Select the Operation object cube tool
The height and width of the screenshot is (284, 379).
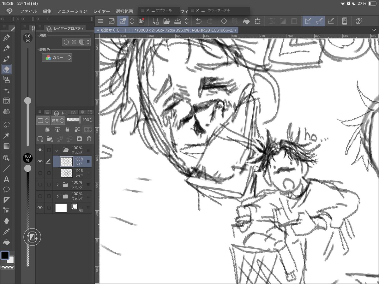coord(6,157)
